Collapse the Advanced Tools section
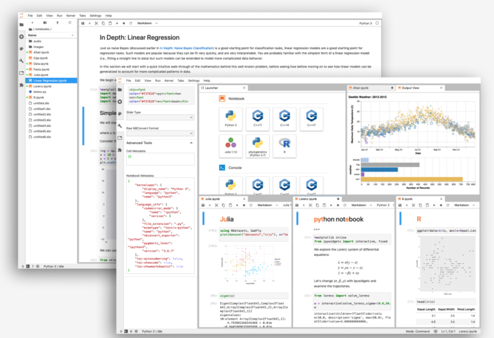 [191, 143]
